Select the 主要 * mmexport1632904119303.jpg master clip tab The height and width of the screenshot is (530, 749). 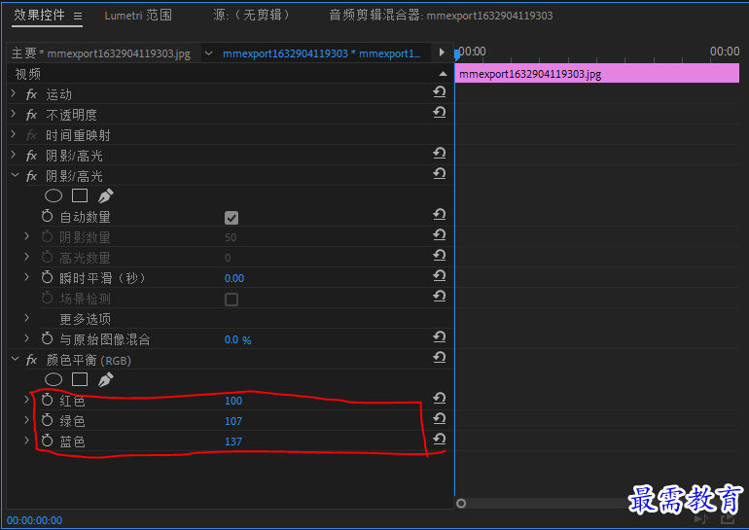pyautogui.click(x=101, y=53)
